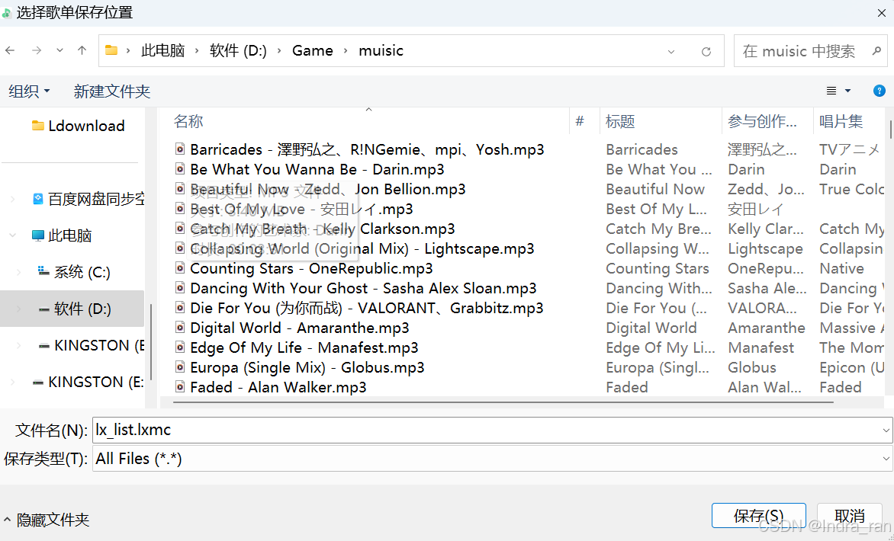This screenshot has width=894, height=541.
Task: Click mp3 icon beside Barricades
Action: pos(179,149)
